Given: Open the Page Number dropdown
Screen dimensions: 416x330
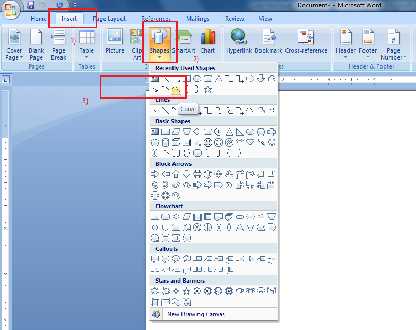Looking at the screenshot, I should point(393,45).
